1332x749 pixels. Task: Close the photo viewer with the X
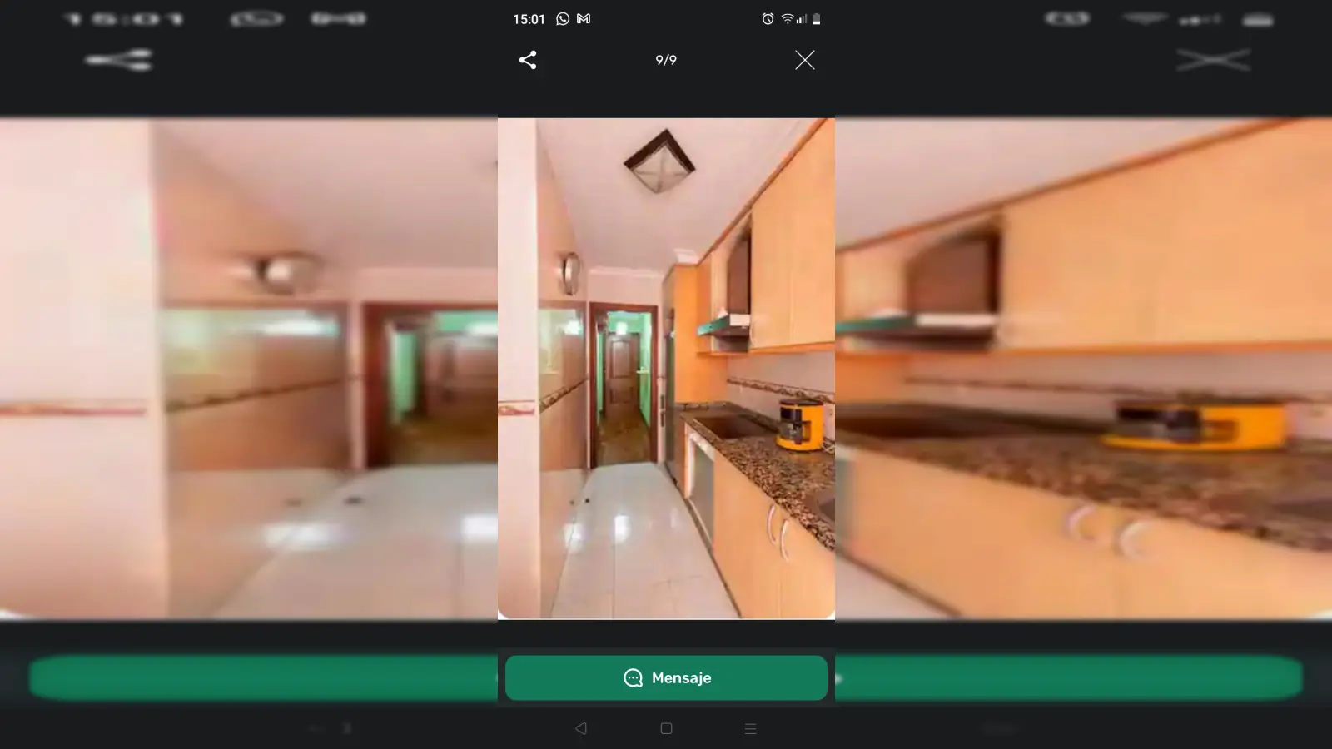pos(804,60)
